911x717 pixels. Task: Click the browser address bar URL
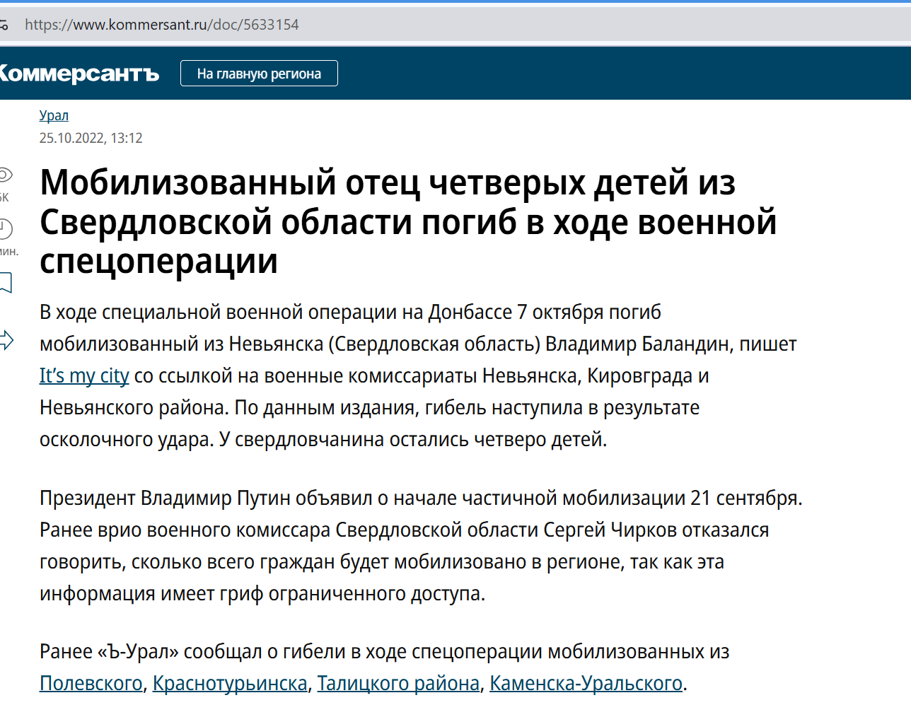click(162, 25)
